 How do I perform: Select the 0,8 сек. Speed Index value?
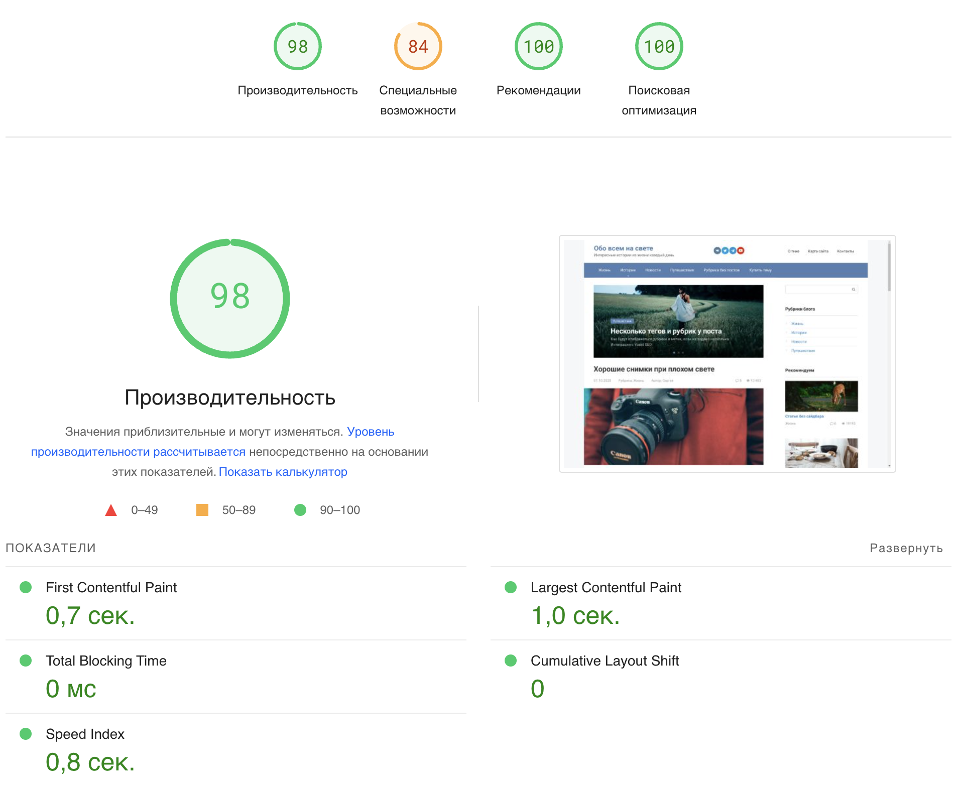click(90, 762)
